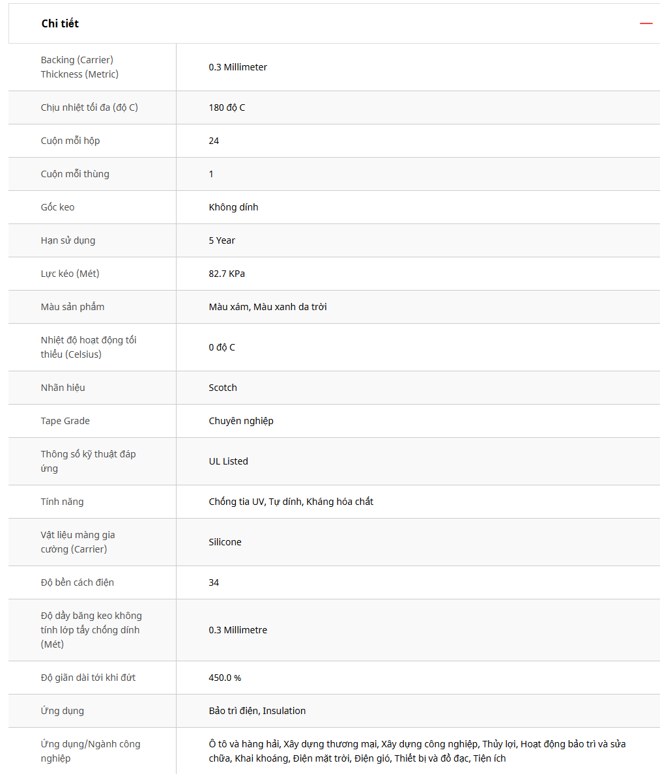
Task: Click the Nhãn hiệu label
Action: [63, 388]
